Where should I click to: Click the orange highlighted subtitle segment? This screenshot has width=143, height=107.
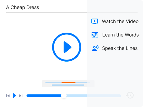click(x=68, y=82)
